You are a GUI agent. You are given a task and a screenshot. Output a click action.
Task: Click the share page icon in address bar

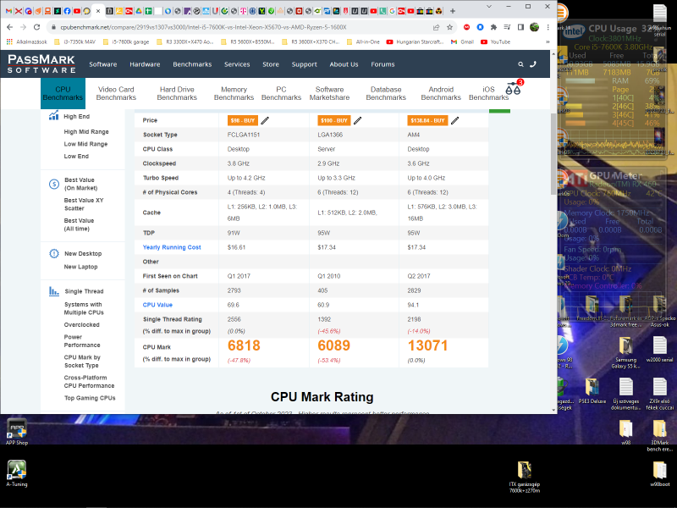[437, 27]
